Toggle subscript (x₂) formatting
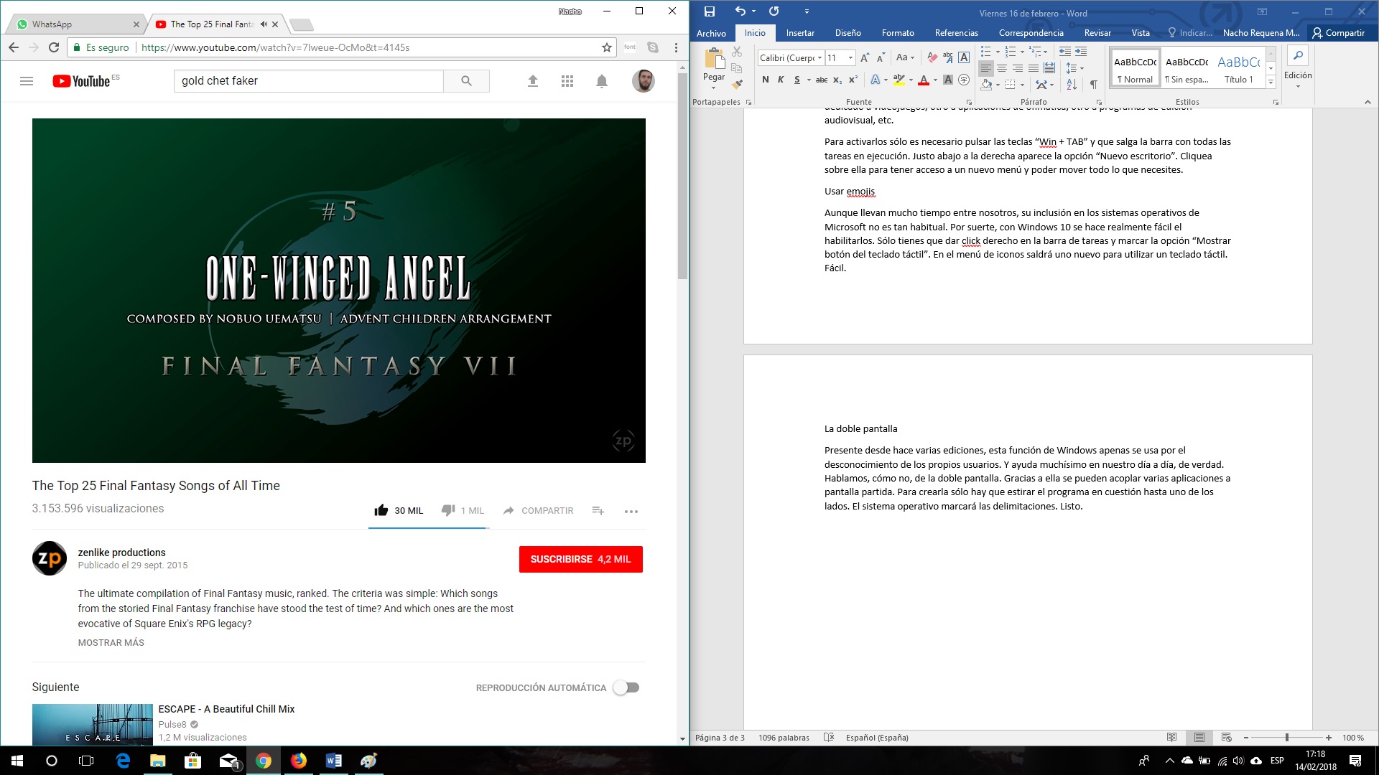 click(x=837, y=80)
